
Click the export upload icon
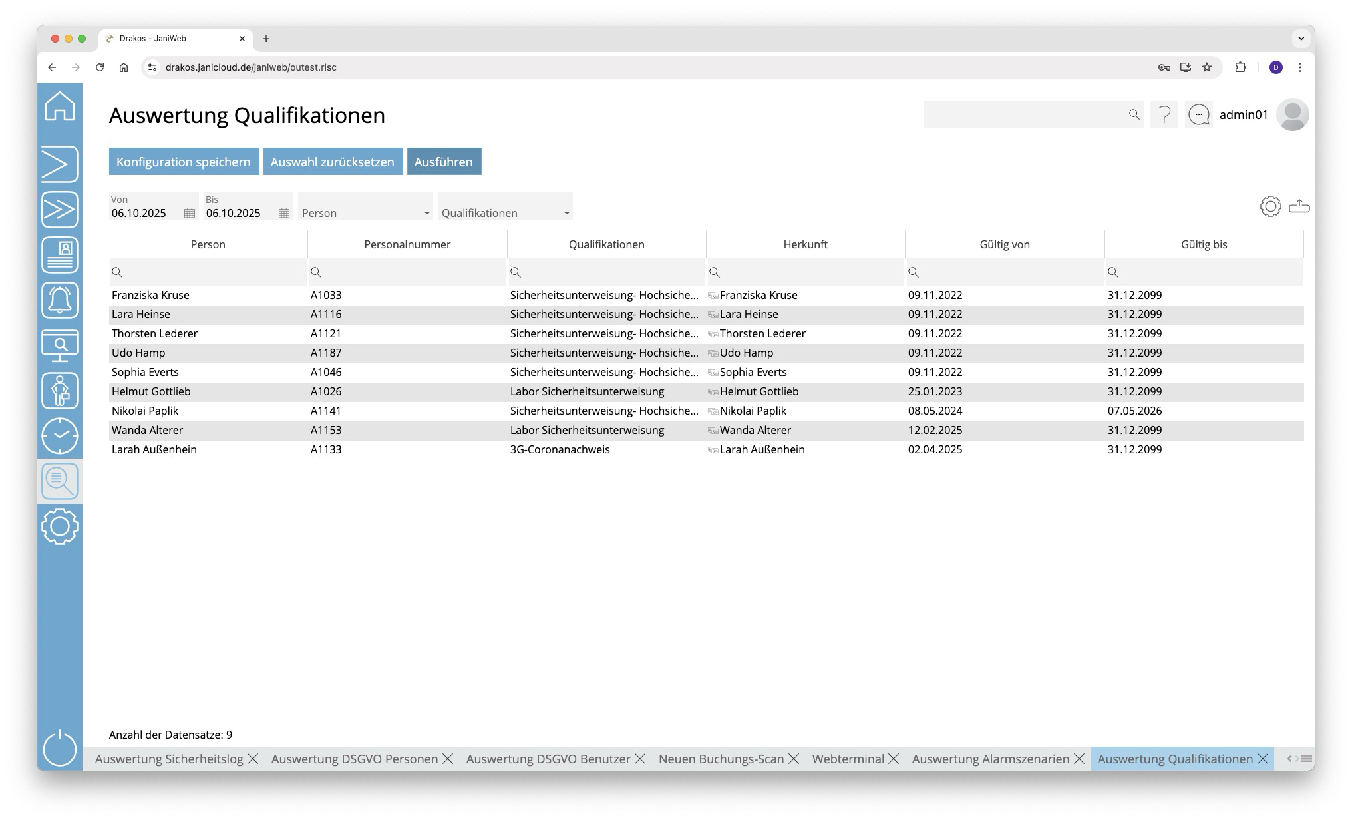[x=1299, y=206]
